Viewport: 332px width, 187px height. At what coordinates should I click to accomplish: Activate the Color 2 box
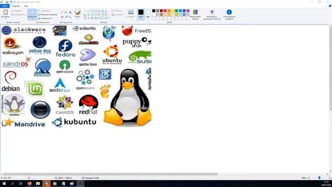click(x=148, y=15)
